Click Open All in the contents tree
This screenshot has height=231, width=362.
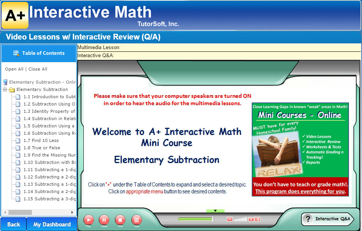[x=14, y=69]
